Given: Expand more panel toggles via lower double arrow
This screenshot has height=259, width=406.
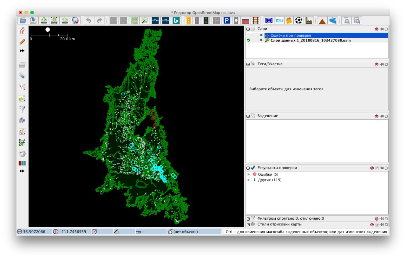Looking at the screenshot, I should point(22,171).
